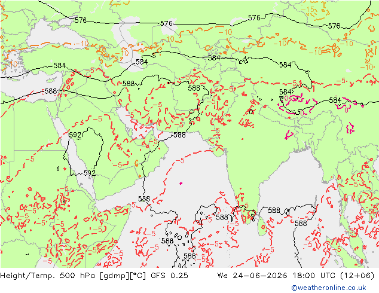Click the 576 label at top center

(x=166, y=23)
